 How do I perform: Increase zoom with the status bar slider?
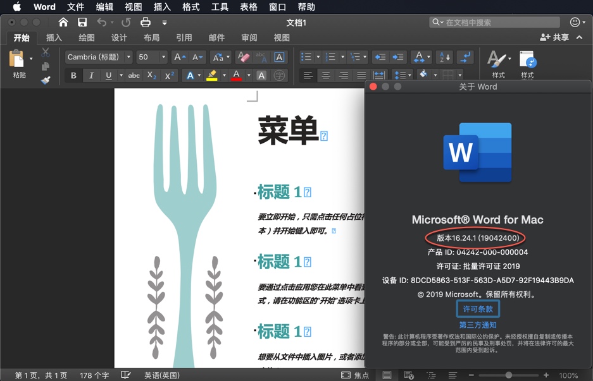tap(545, 374)
